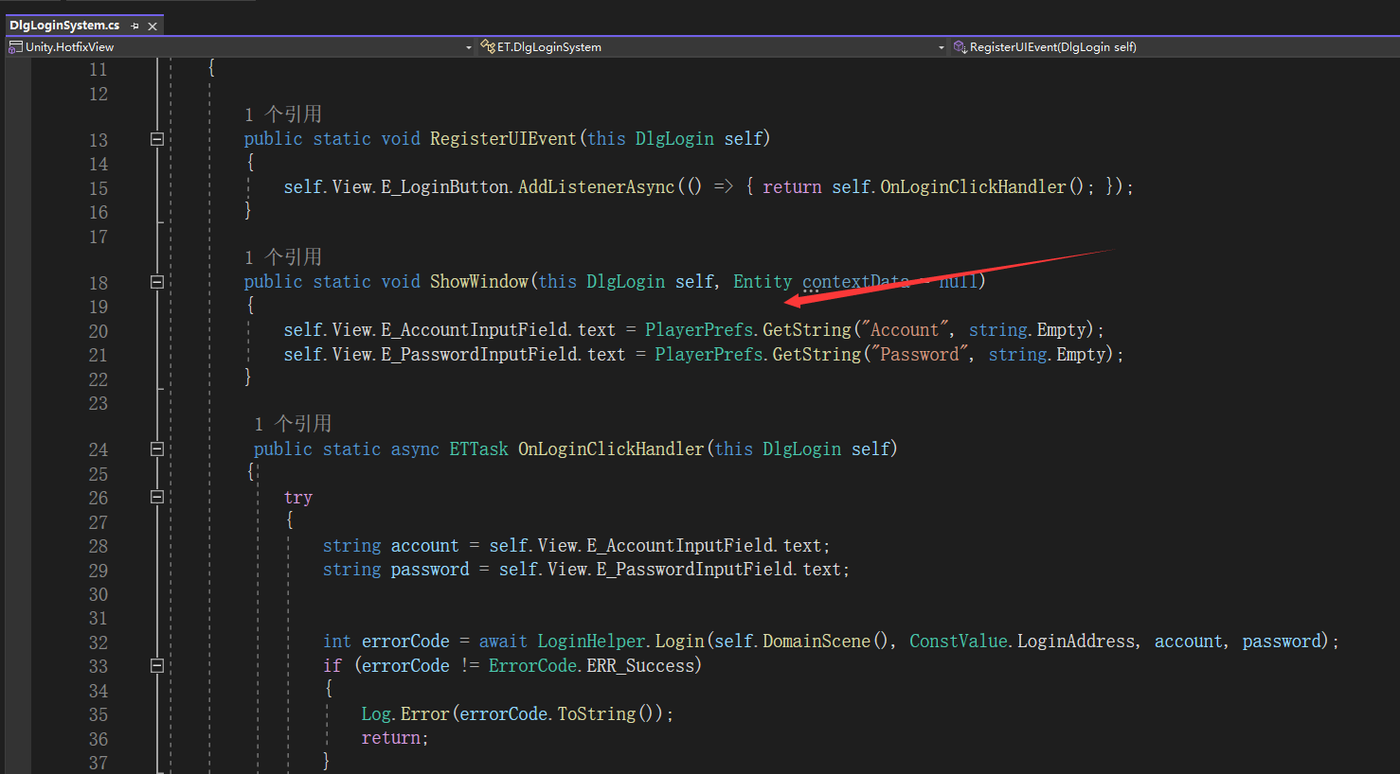Click line number 30 in the margin
The height and width of the screenshot is (774, 1400).
click(99, 594)
